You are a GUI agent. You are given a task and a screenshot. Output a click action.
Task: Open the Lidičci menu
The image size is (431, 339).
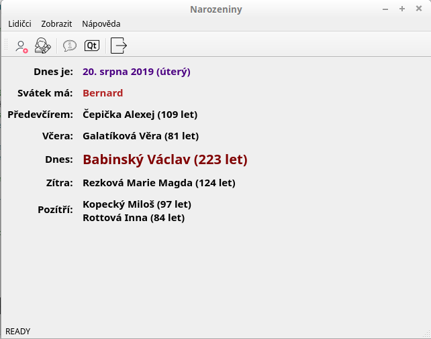pos(19,24)
